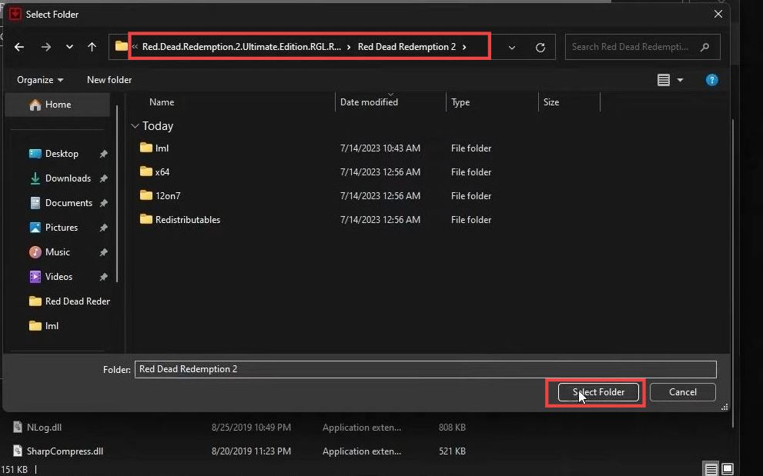Click the search magnifier icon
The width and height of the screenshot is (763, 476).
(x=704, y=47)
